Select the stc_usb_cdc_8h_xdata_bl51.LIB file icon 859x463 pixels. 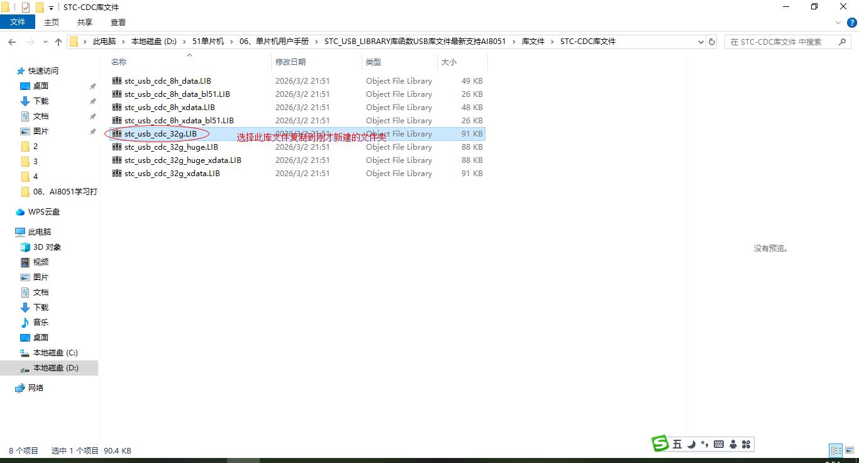(x=116, y=121)
